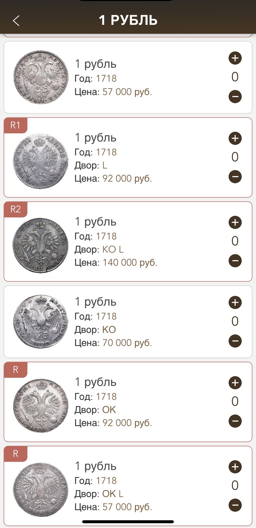Decrease count of the Двор: OK coin
256x528 pixels.
[x=235, y=421]
